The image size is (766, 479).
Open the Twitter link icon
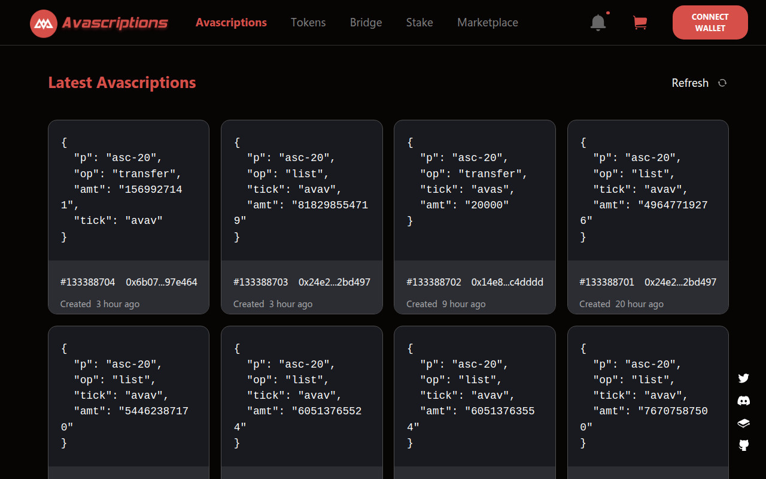tap(744, 378)
